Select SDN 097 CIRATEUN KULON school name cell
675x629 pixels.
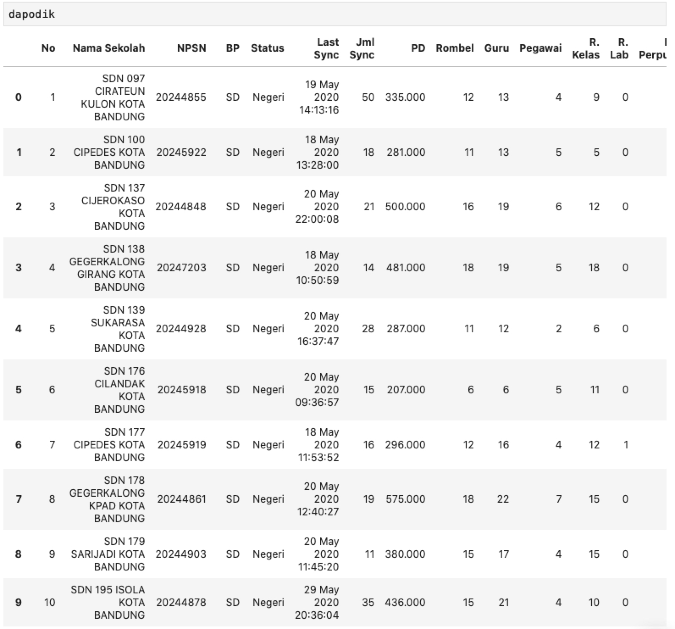(x=113, y=97)
